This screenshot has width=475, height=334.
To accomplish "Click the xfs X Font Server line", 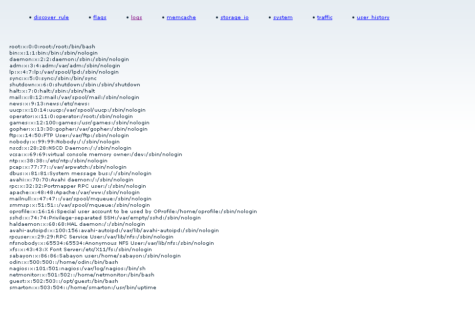I will 81,250.
